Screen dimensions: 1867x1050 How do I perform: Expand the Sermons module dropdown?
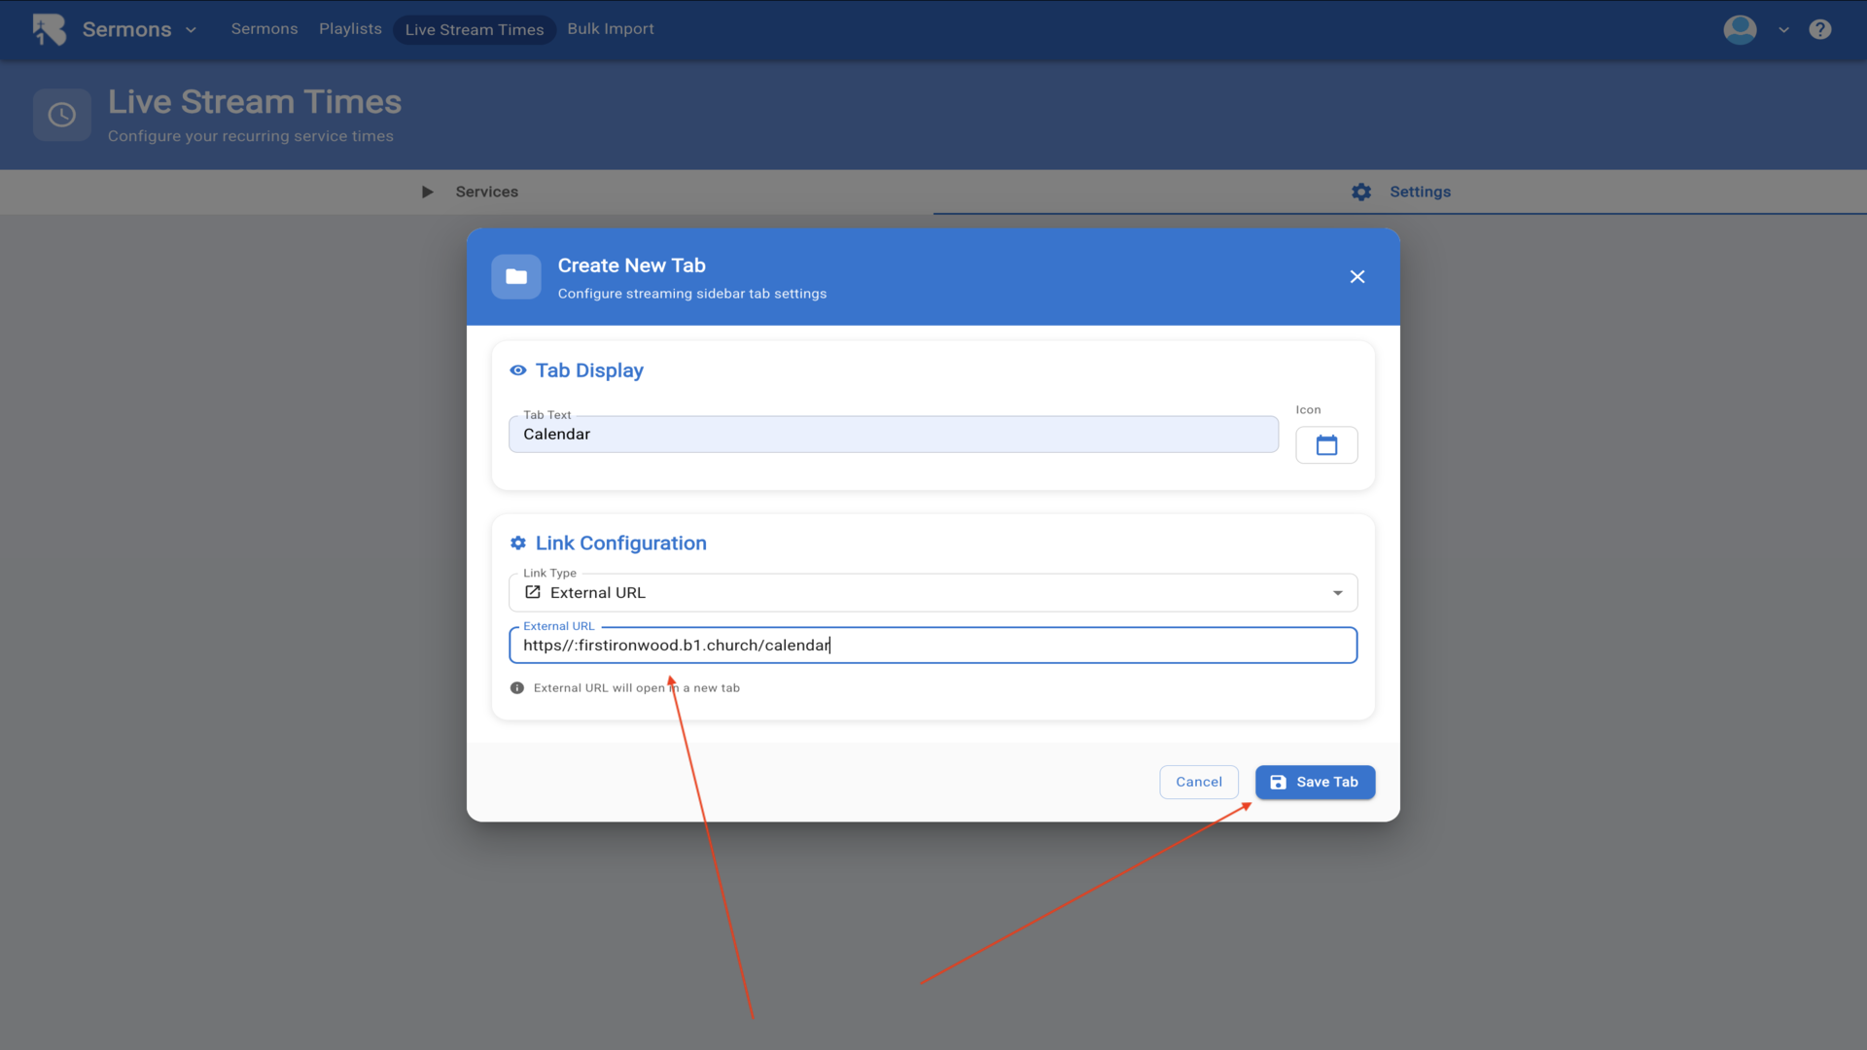click(191, 30)
